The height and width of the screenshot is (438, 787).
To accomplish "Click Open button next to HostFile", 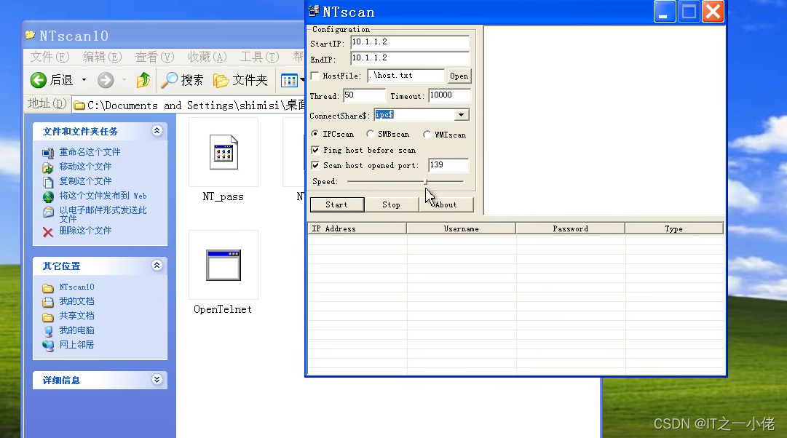I will 459,76.
